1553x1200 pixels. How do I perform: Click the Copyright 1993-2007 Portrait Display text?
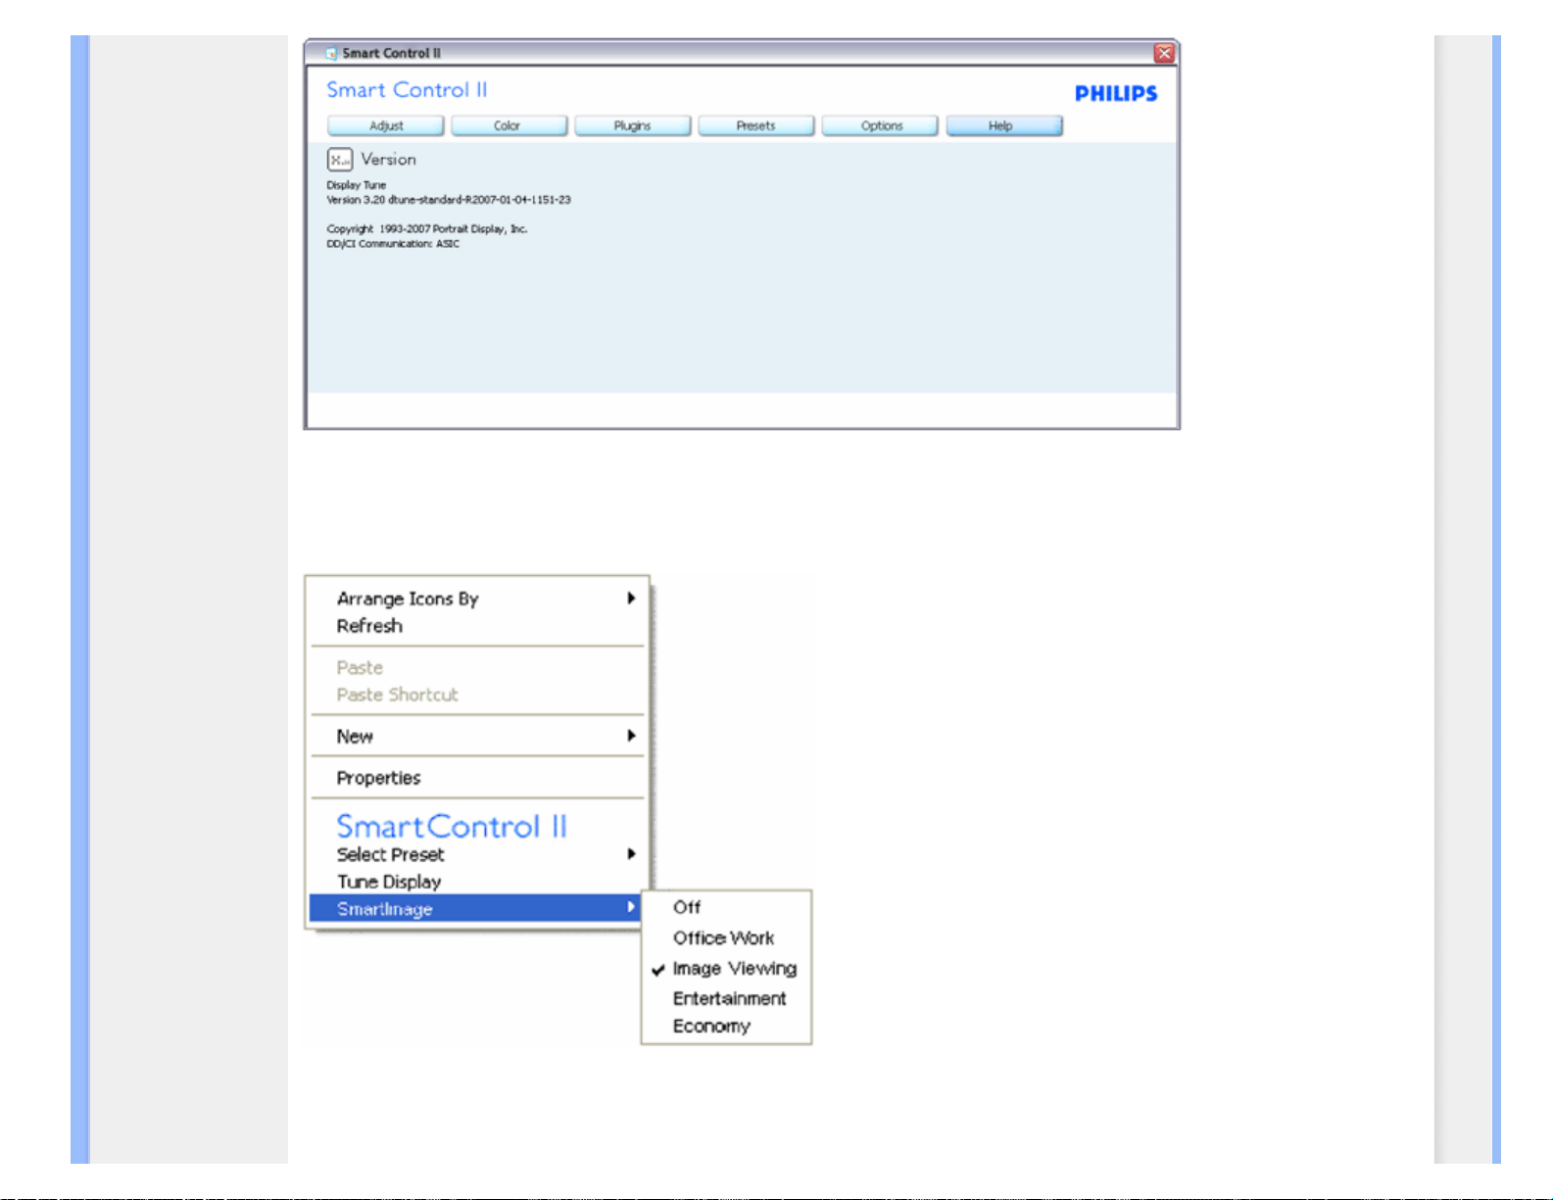pyautogui.click(x=426, y=229)
